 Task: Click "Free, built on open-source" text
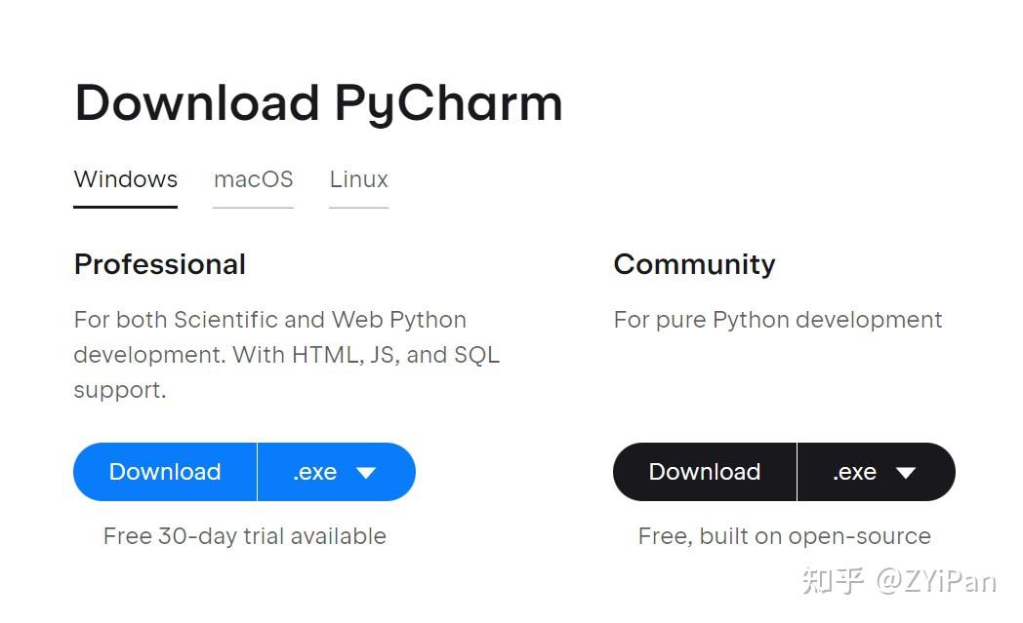(784, 536)
